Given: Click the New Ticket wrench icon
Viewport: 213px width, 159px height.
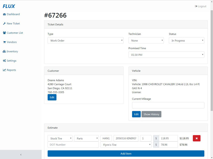Looking at the screenshot, I should [4, 24].
